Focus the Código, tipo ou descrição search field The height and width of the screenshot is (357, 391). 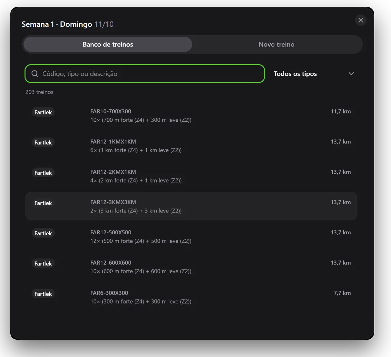pos(144,74)
